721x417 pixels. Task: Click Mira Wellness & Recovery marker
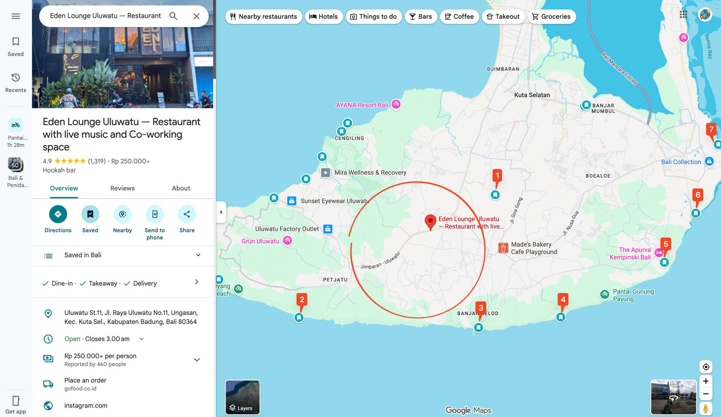tap(326, 173)
